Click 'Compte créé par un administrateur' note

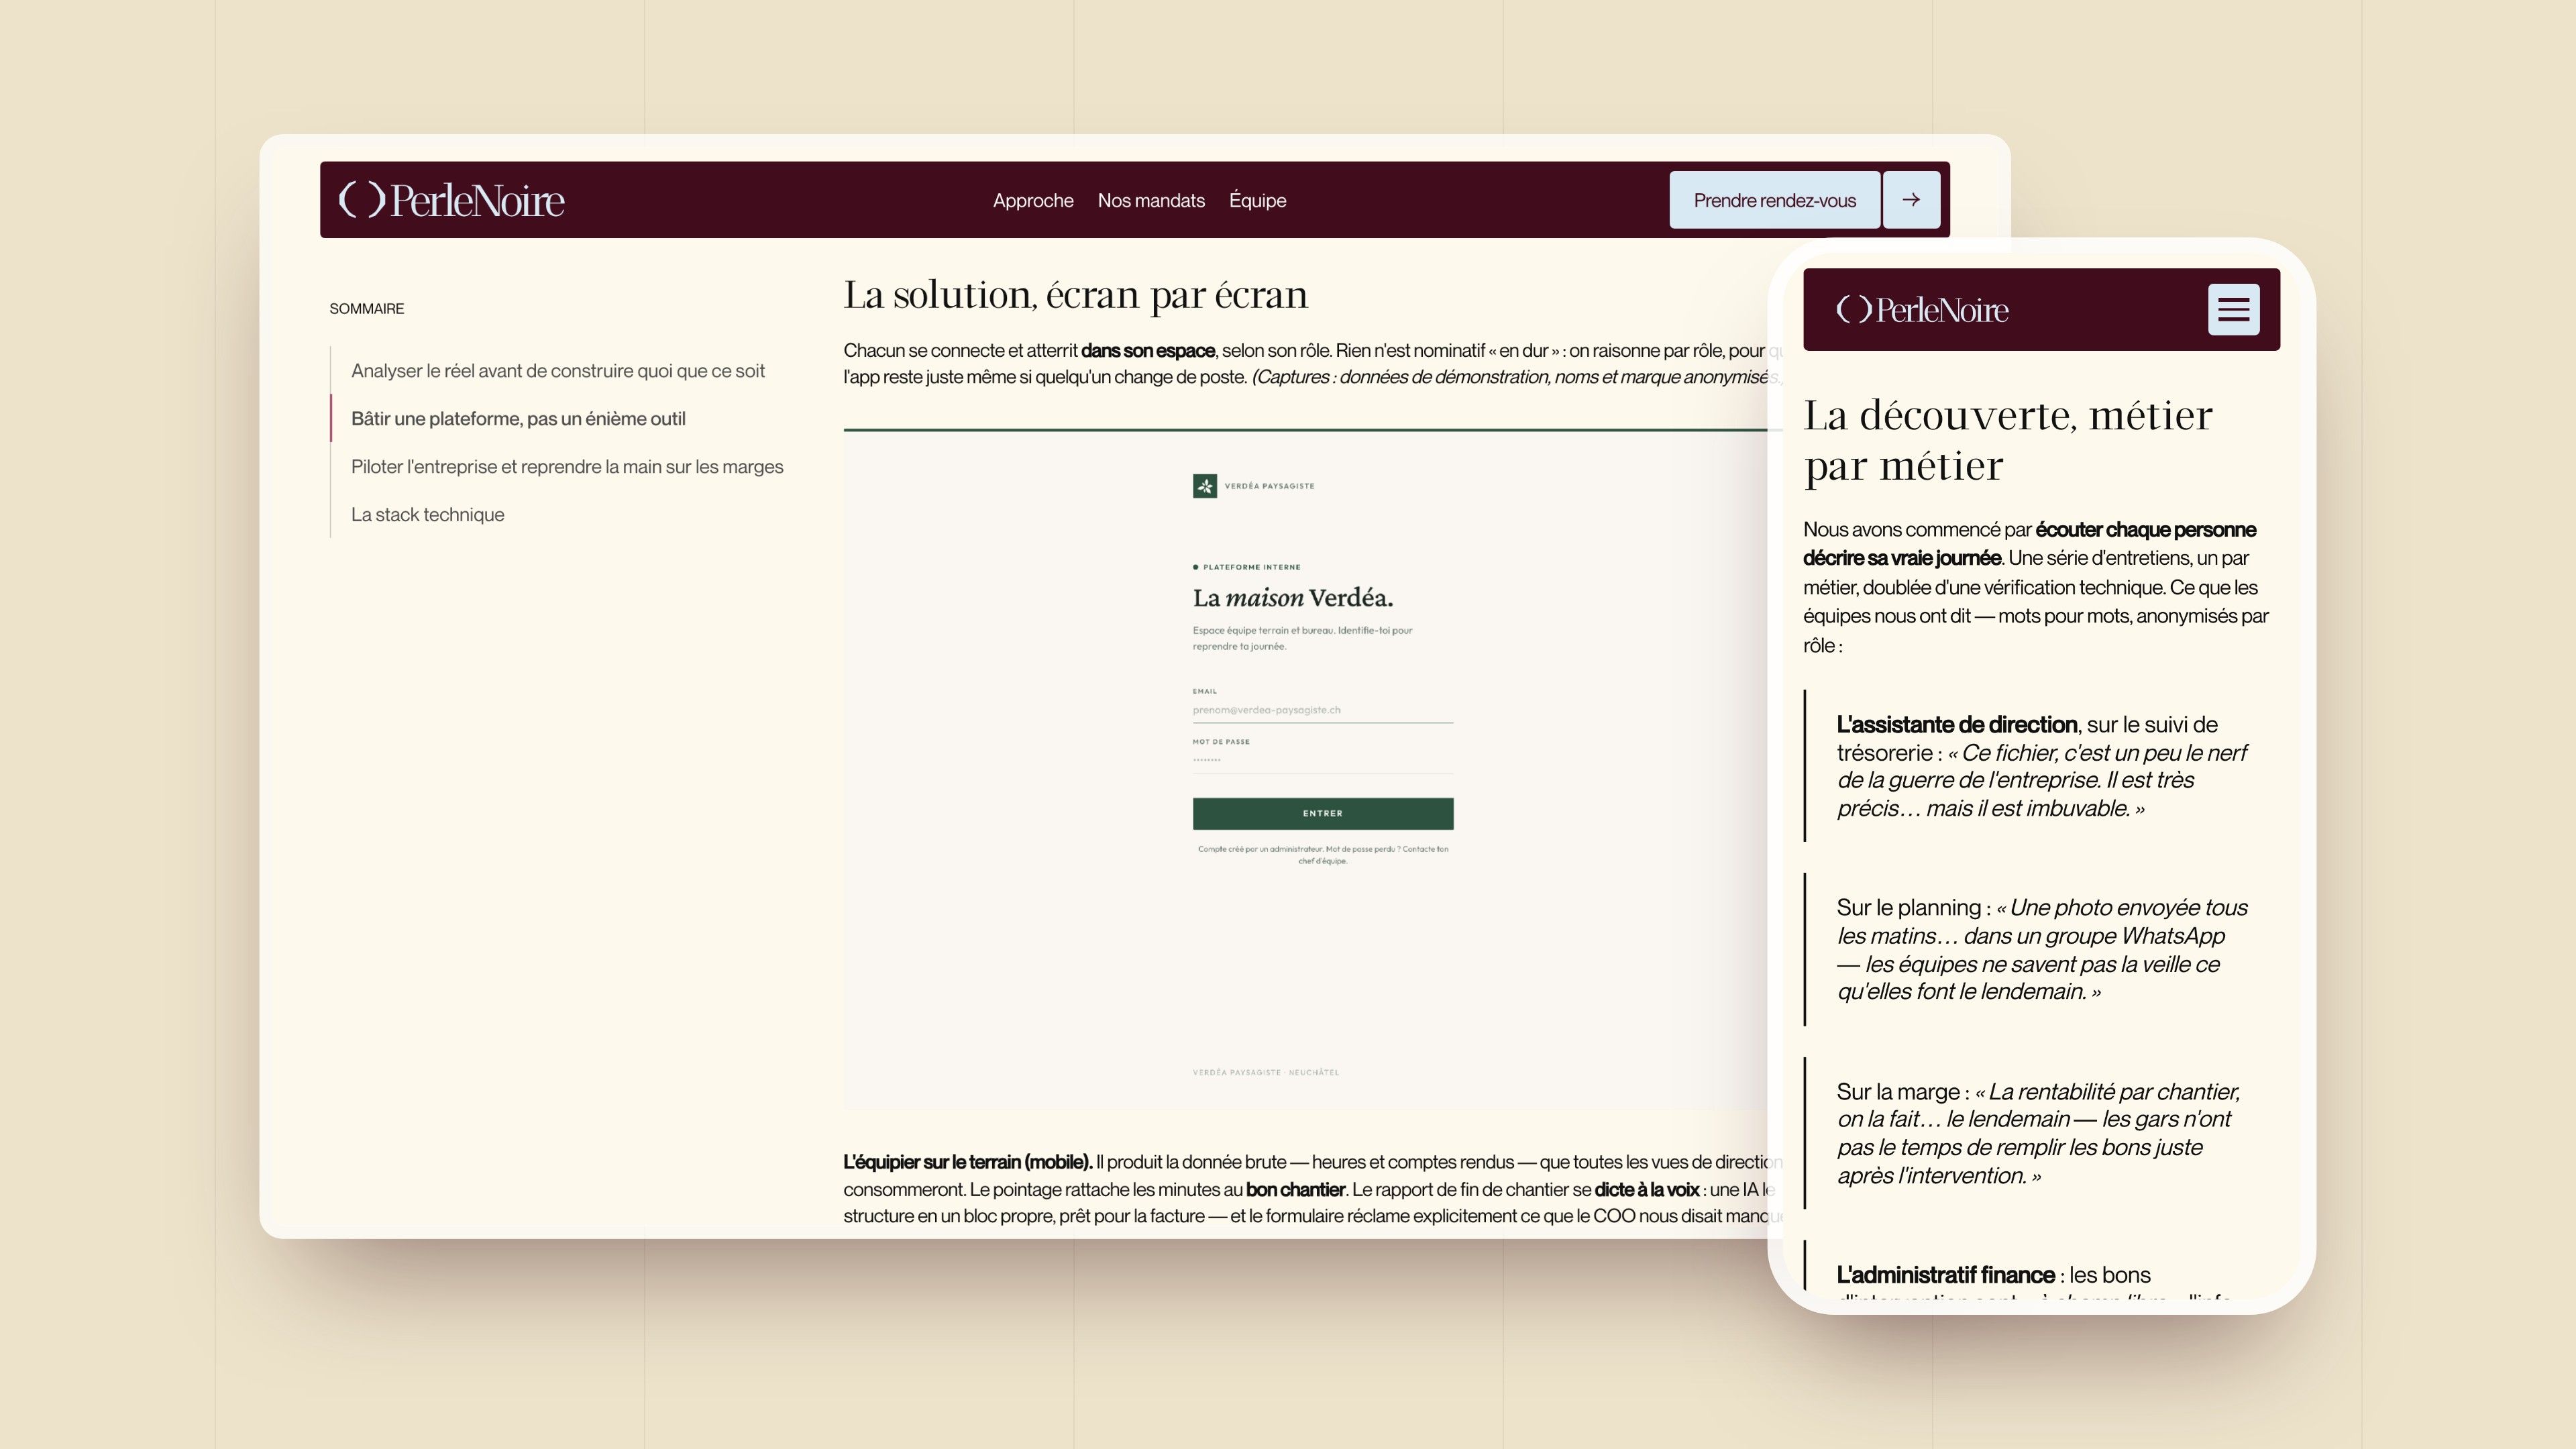(1322, 855)
